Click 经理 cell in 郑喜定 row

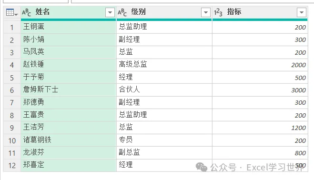(164, 165)
